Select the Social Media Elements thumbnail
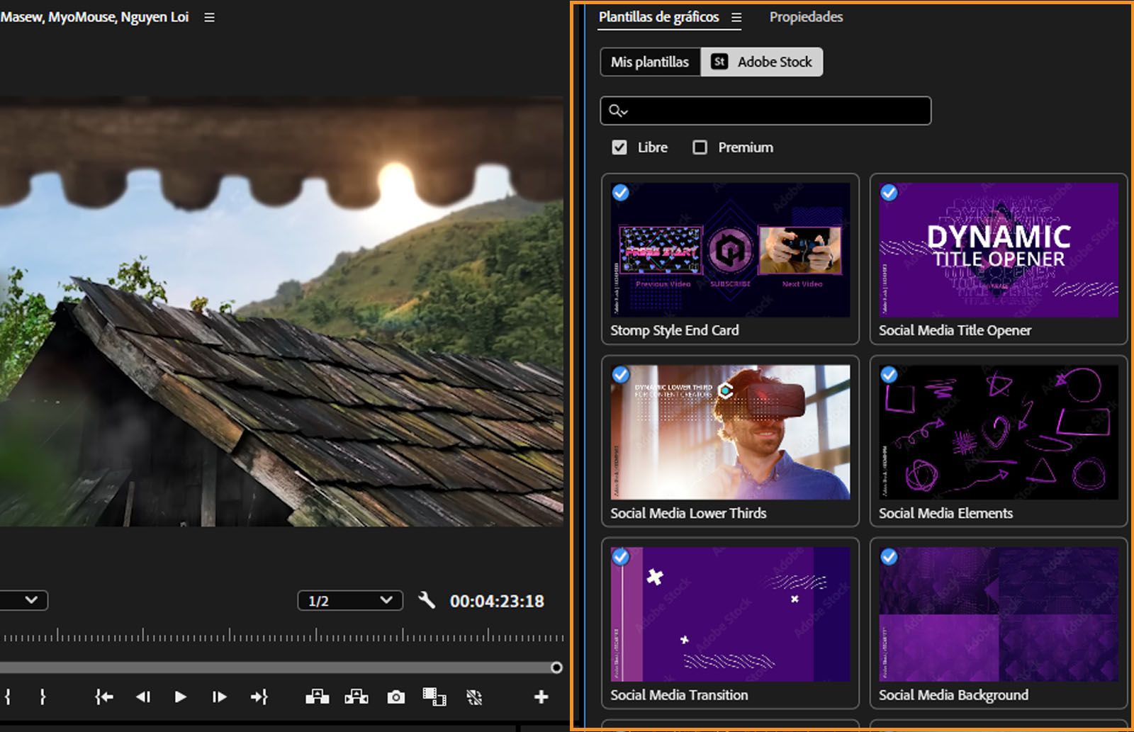The width and height of the screenshot is (1134, 732). tap(999, 432)
